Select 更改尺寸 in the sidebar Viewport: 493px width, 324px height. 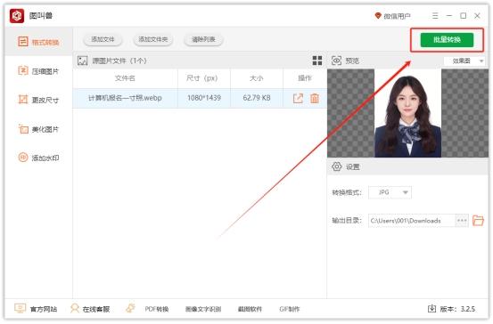point(38,100)
